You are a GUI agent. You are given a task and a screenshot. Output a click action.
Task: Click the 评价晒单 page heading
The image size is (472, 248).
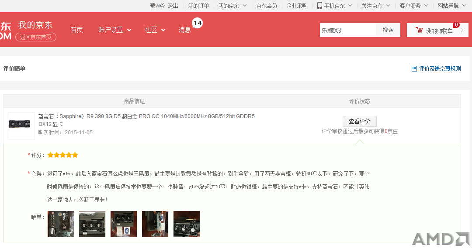(14, 68)
